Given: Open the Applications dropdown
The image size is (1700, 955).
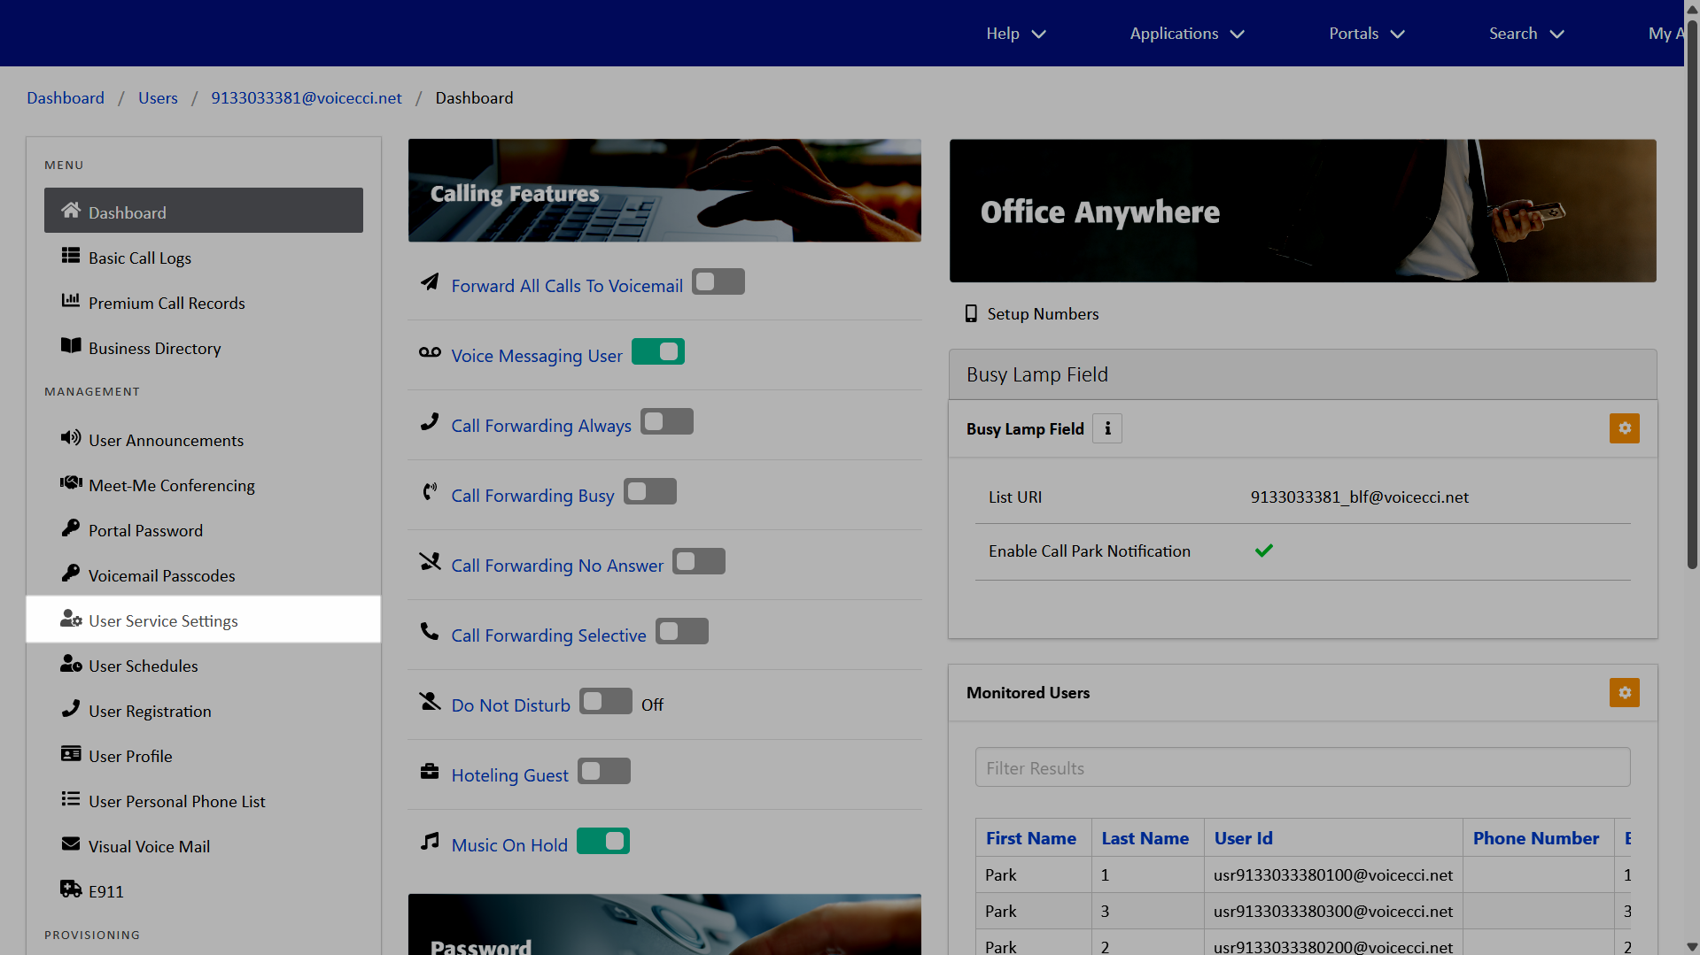Looking at the screenshot, I should pos(1186,34).
